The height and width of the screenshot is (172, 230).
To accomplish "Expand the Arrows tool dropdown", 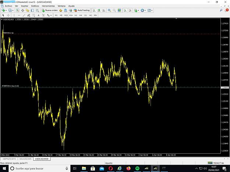I will (x=51, y=15).
